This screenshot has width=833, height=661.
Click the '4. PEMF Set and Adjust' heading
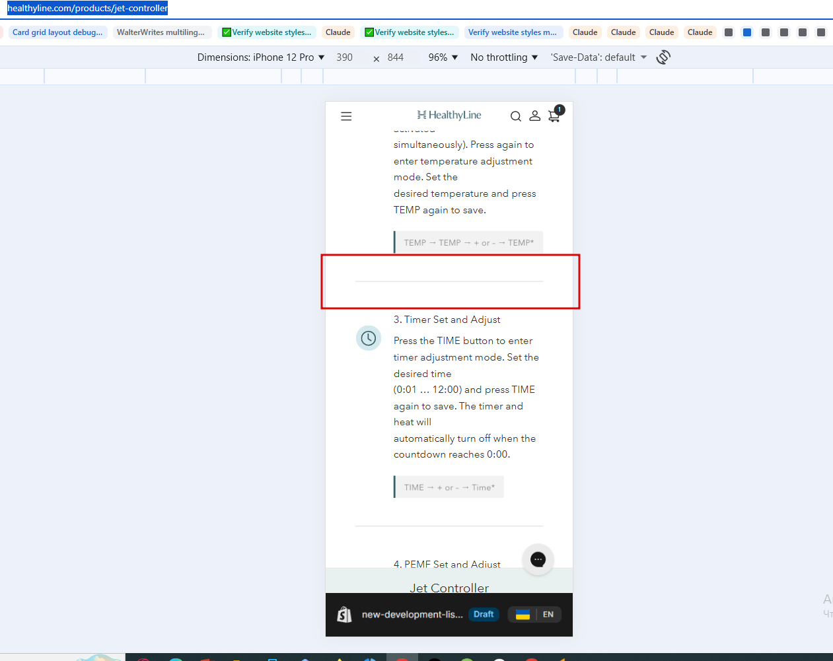click(x=447, y=564)
